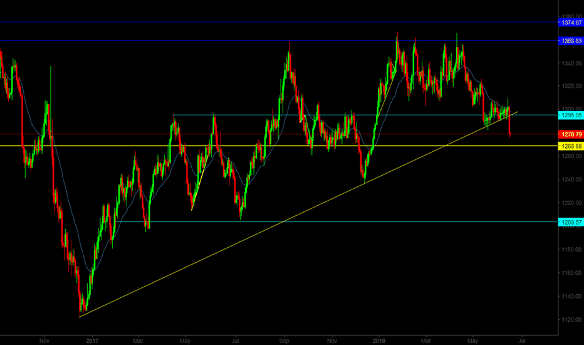Viewport: 584px width, 345px height.
Task: Select the cyan horizontal line at 1295.05
Action: coord(365,115)
